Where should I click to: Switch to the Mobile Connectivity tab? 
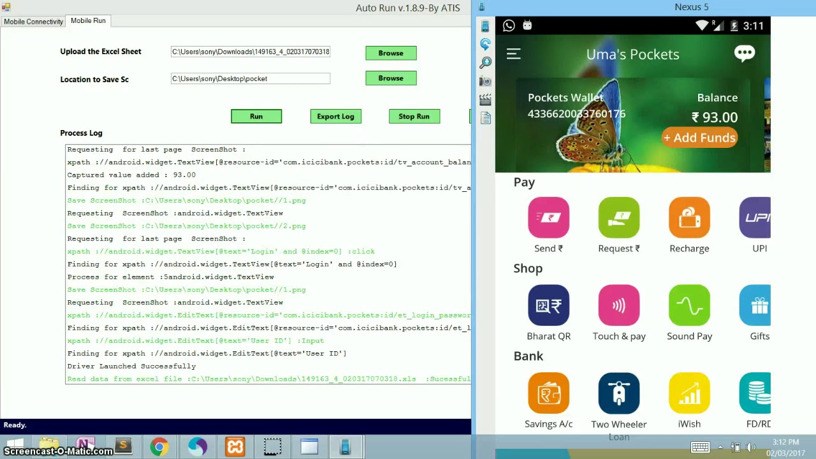point(33,22)
